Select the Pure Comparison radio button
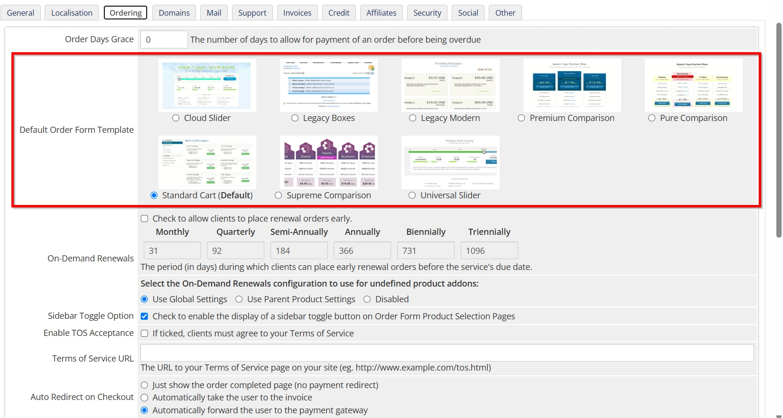Screen dimensions: 783x418 [652, 118]
